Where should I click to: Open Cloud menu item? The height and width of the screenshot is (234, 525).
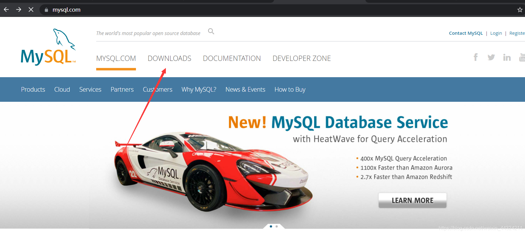(x=62, y=89)
